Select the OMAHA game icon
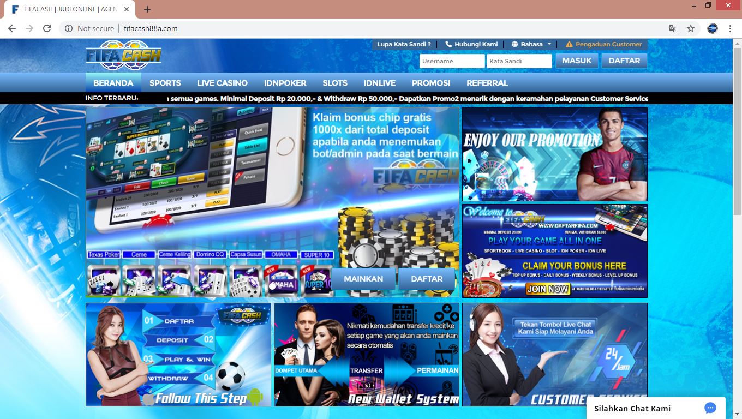742x419 pixels. (x=281, y=280)
